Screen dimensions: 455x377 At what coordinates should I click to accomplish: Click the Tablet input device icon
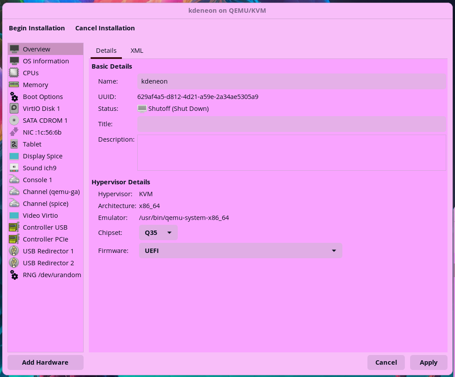[15, 144]
